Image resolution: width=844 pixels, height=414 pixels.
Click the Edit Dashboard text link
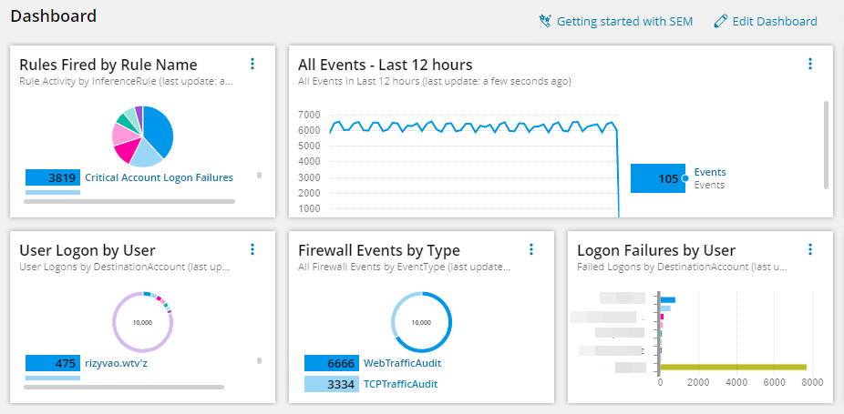pos(775,21)
